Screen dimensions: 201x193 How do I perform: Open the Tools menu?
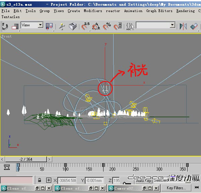[30, 11]
